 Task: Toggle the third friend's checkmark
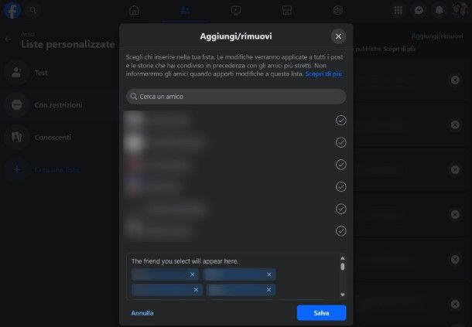[340, 165]
